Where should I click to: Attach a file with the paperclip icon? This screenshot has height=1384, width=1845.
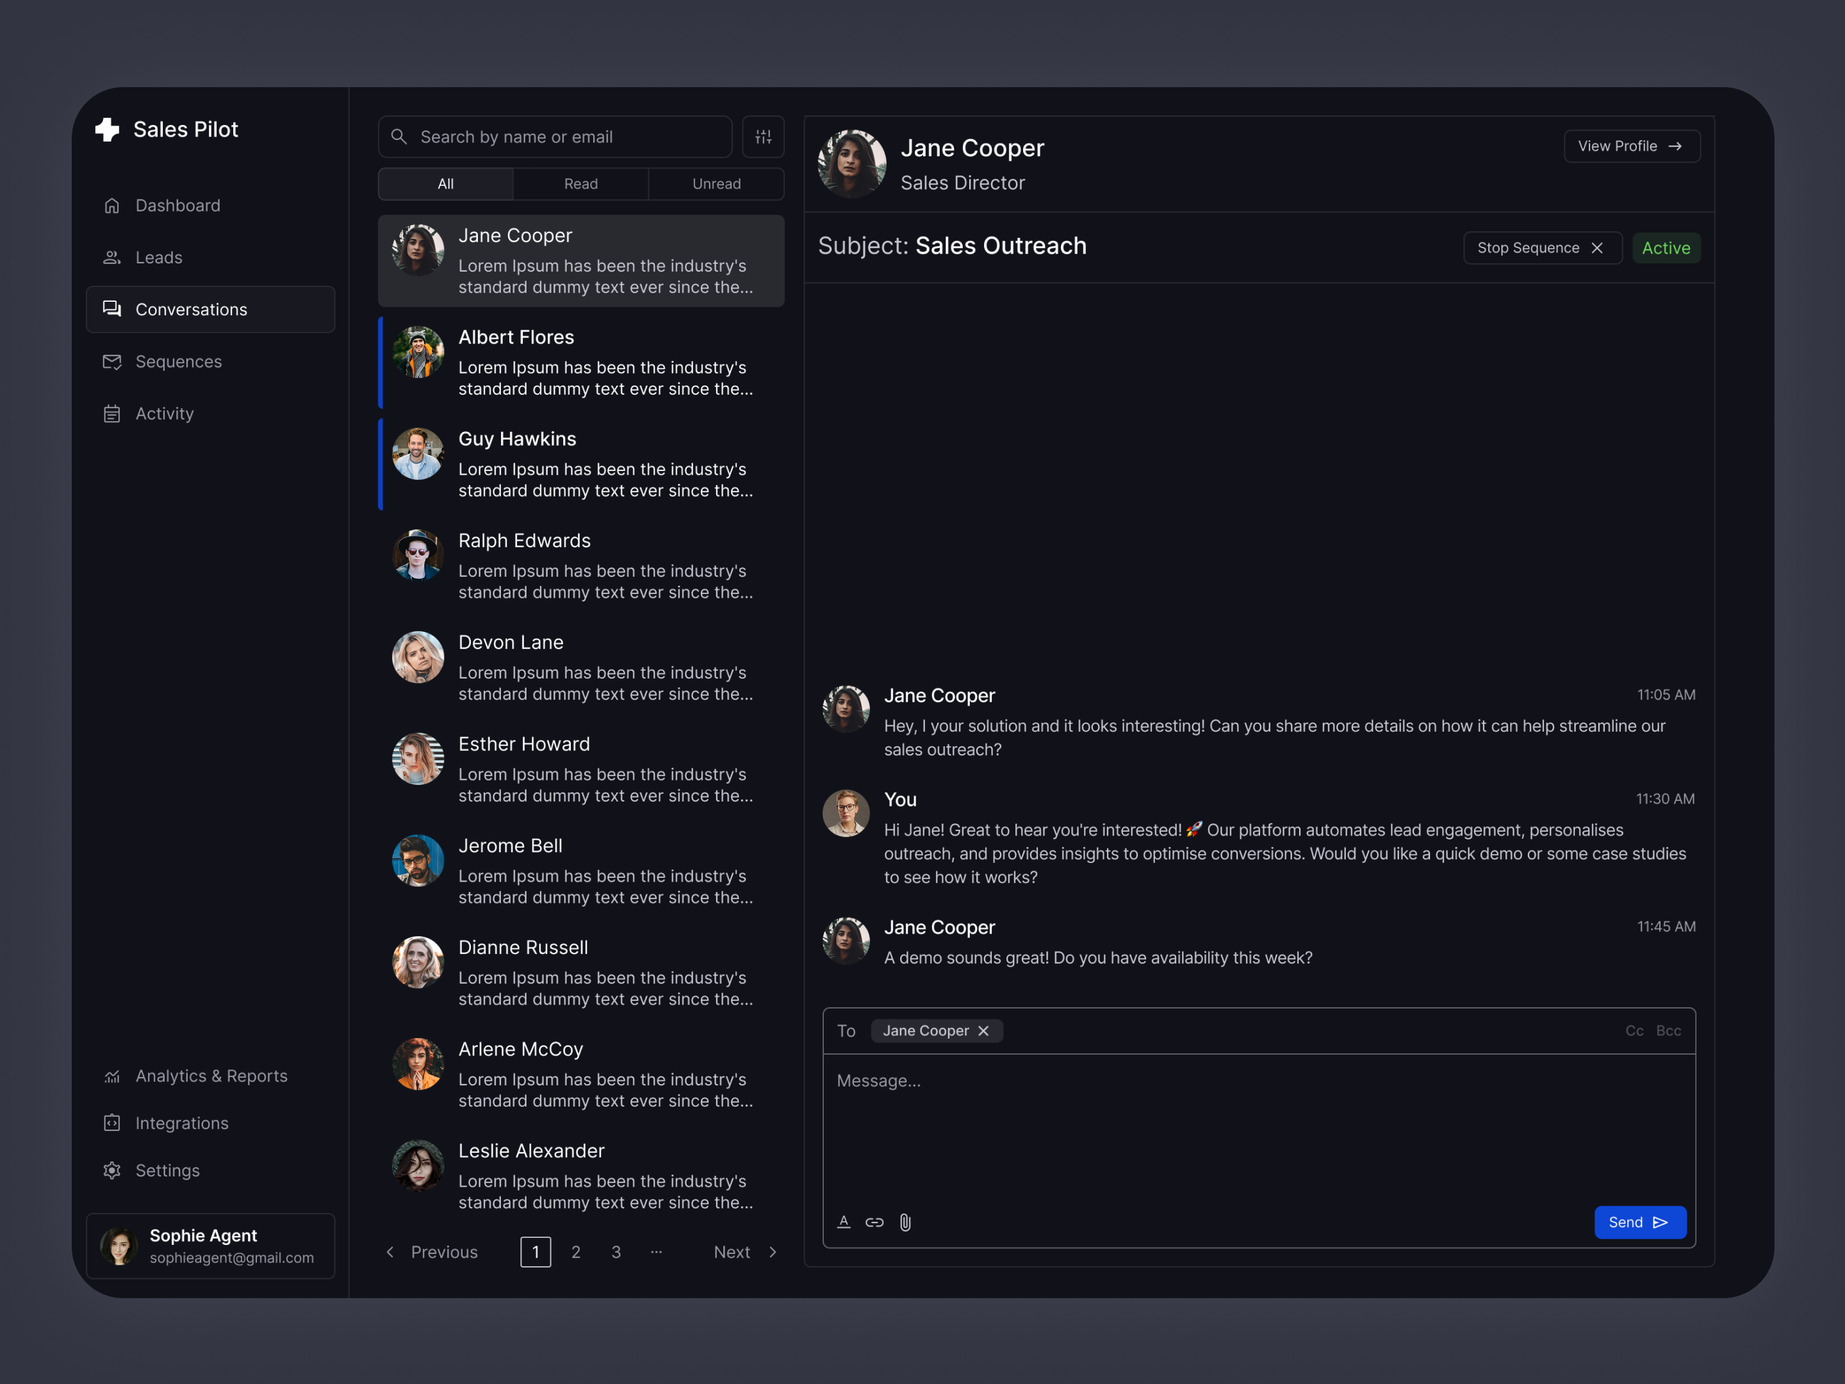tap(905, 1222)
